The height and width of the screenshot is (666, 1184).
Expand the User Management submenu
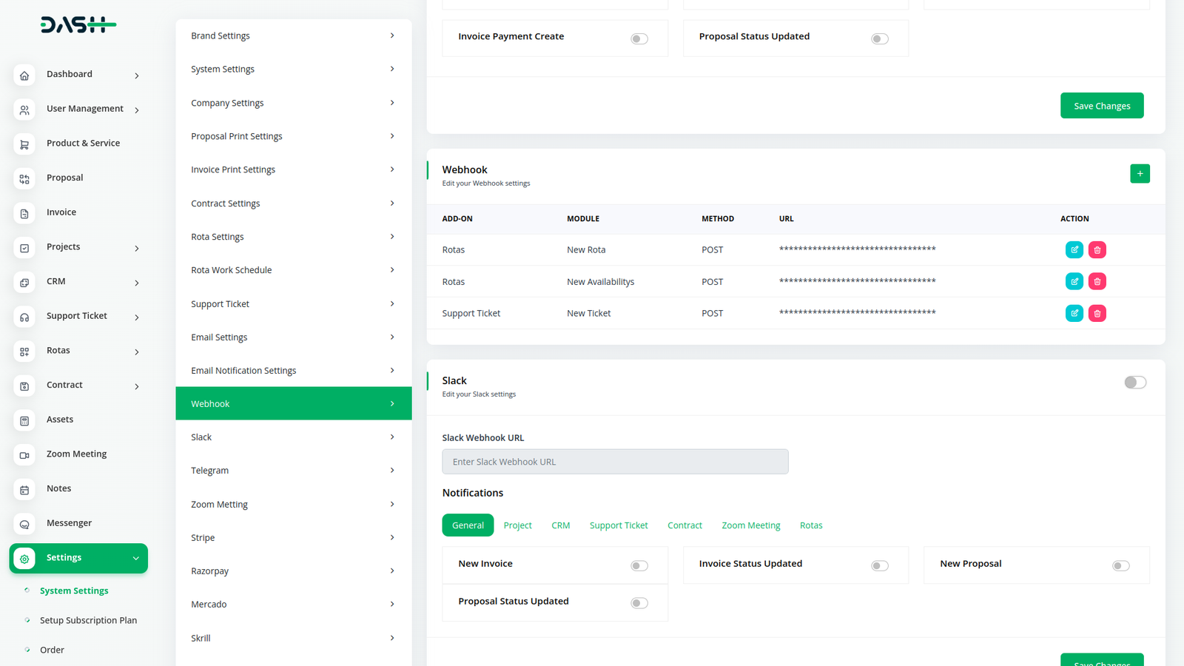(136, 110)
